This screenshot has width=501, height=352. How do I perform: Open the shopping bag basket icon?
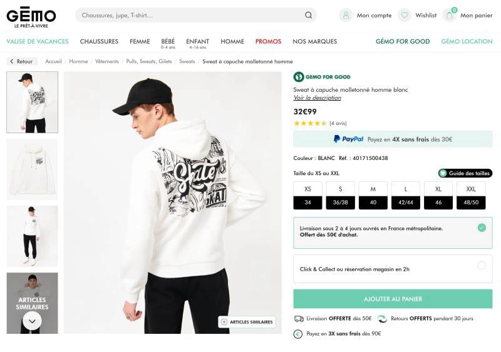(x=449, y=15)
